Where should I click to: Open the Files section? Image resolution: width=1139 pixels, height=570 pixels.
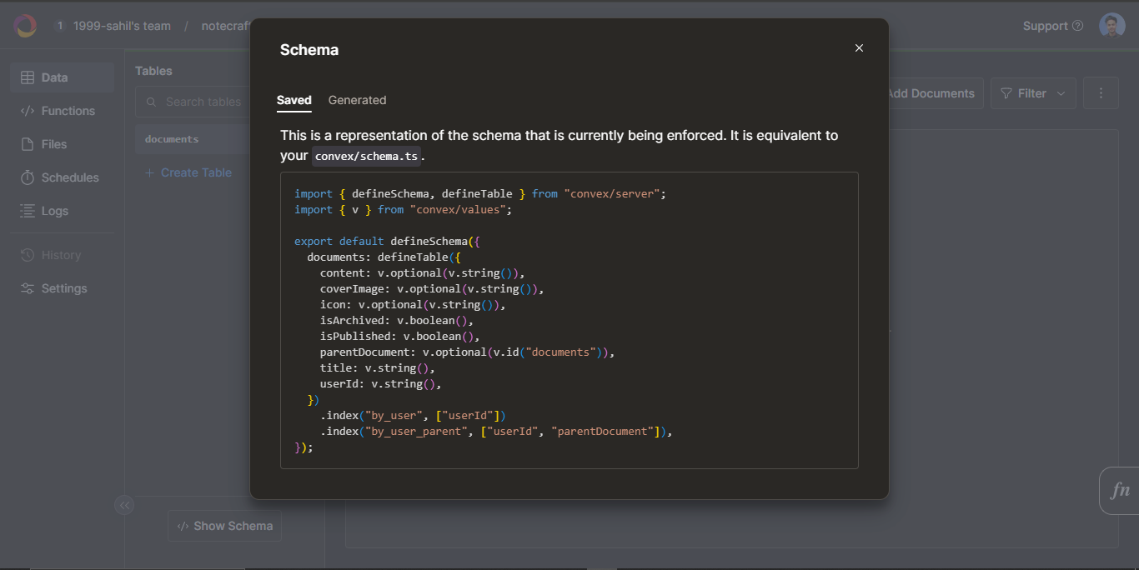click(x=62, y=144)
